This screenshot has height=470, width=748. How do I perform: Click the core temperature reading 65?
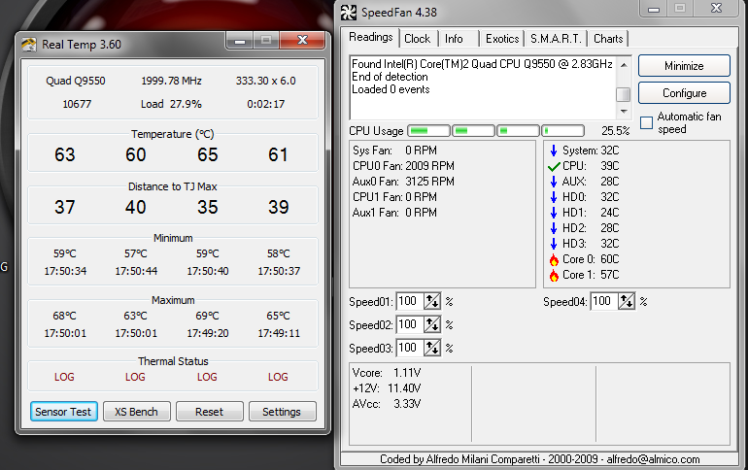click(x=208, y=155)
